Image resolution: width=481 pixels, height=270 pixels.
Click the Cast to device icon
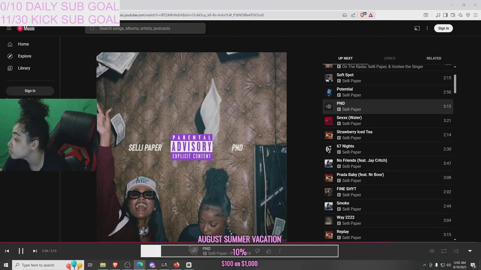[417, 28]
